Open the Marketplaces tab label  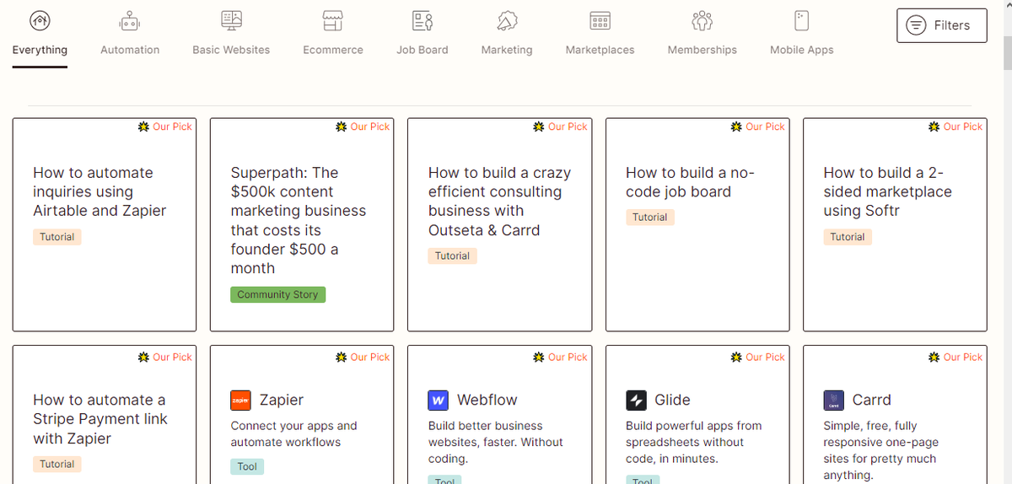[x=600, y=50]
